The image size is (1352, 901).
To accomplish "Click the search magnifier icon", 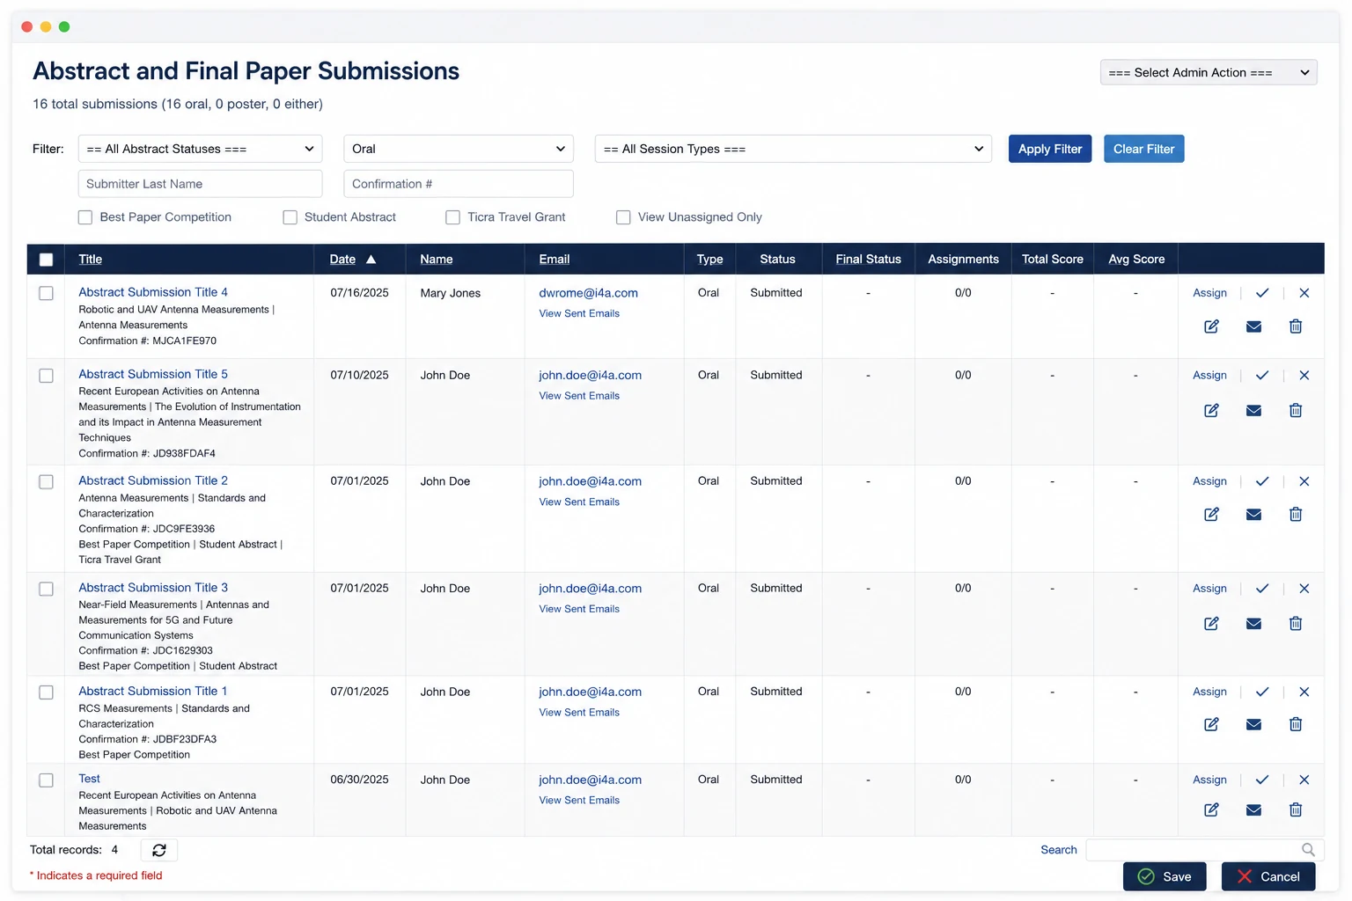I will (1308, 850).
